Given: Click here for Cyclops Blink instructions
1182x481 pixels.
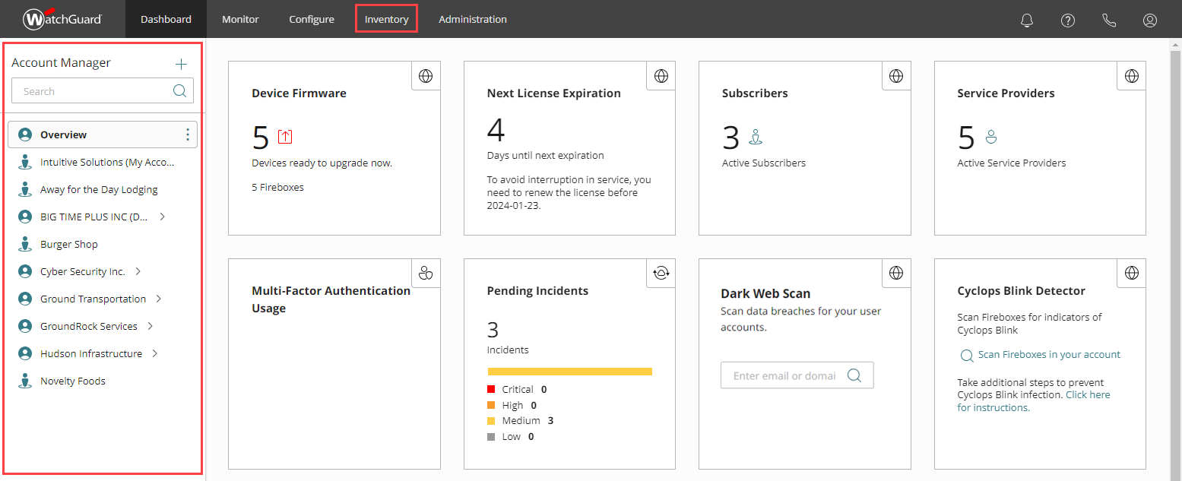Looking at the screenshot, I should click(1088, 394).
